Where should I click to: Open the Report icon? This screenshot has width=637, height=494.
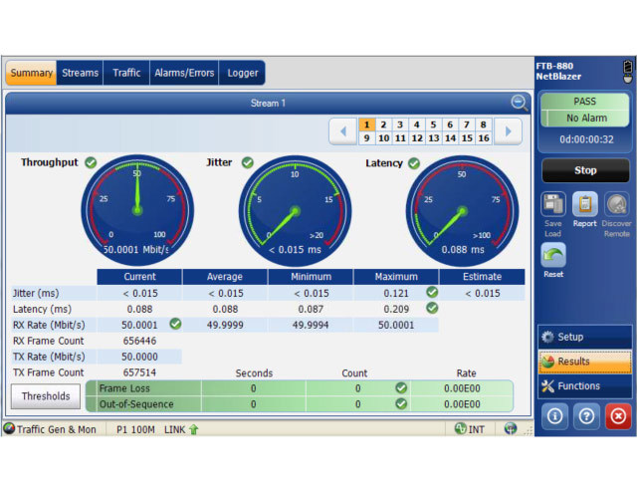(x=585, y=204)
